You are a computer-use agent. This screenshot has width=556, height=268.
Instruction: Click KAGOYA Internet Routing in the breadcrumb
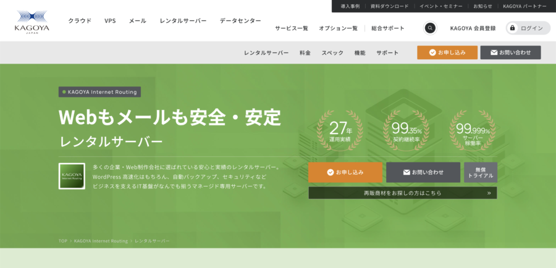[x=101, y=241]
